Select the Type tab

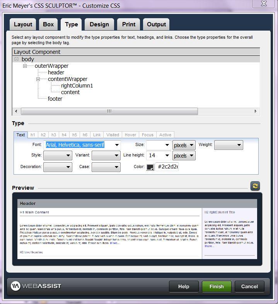(x=71, y=24)
